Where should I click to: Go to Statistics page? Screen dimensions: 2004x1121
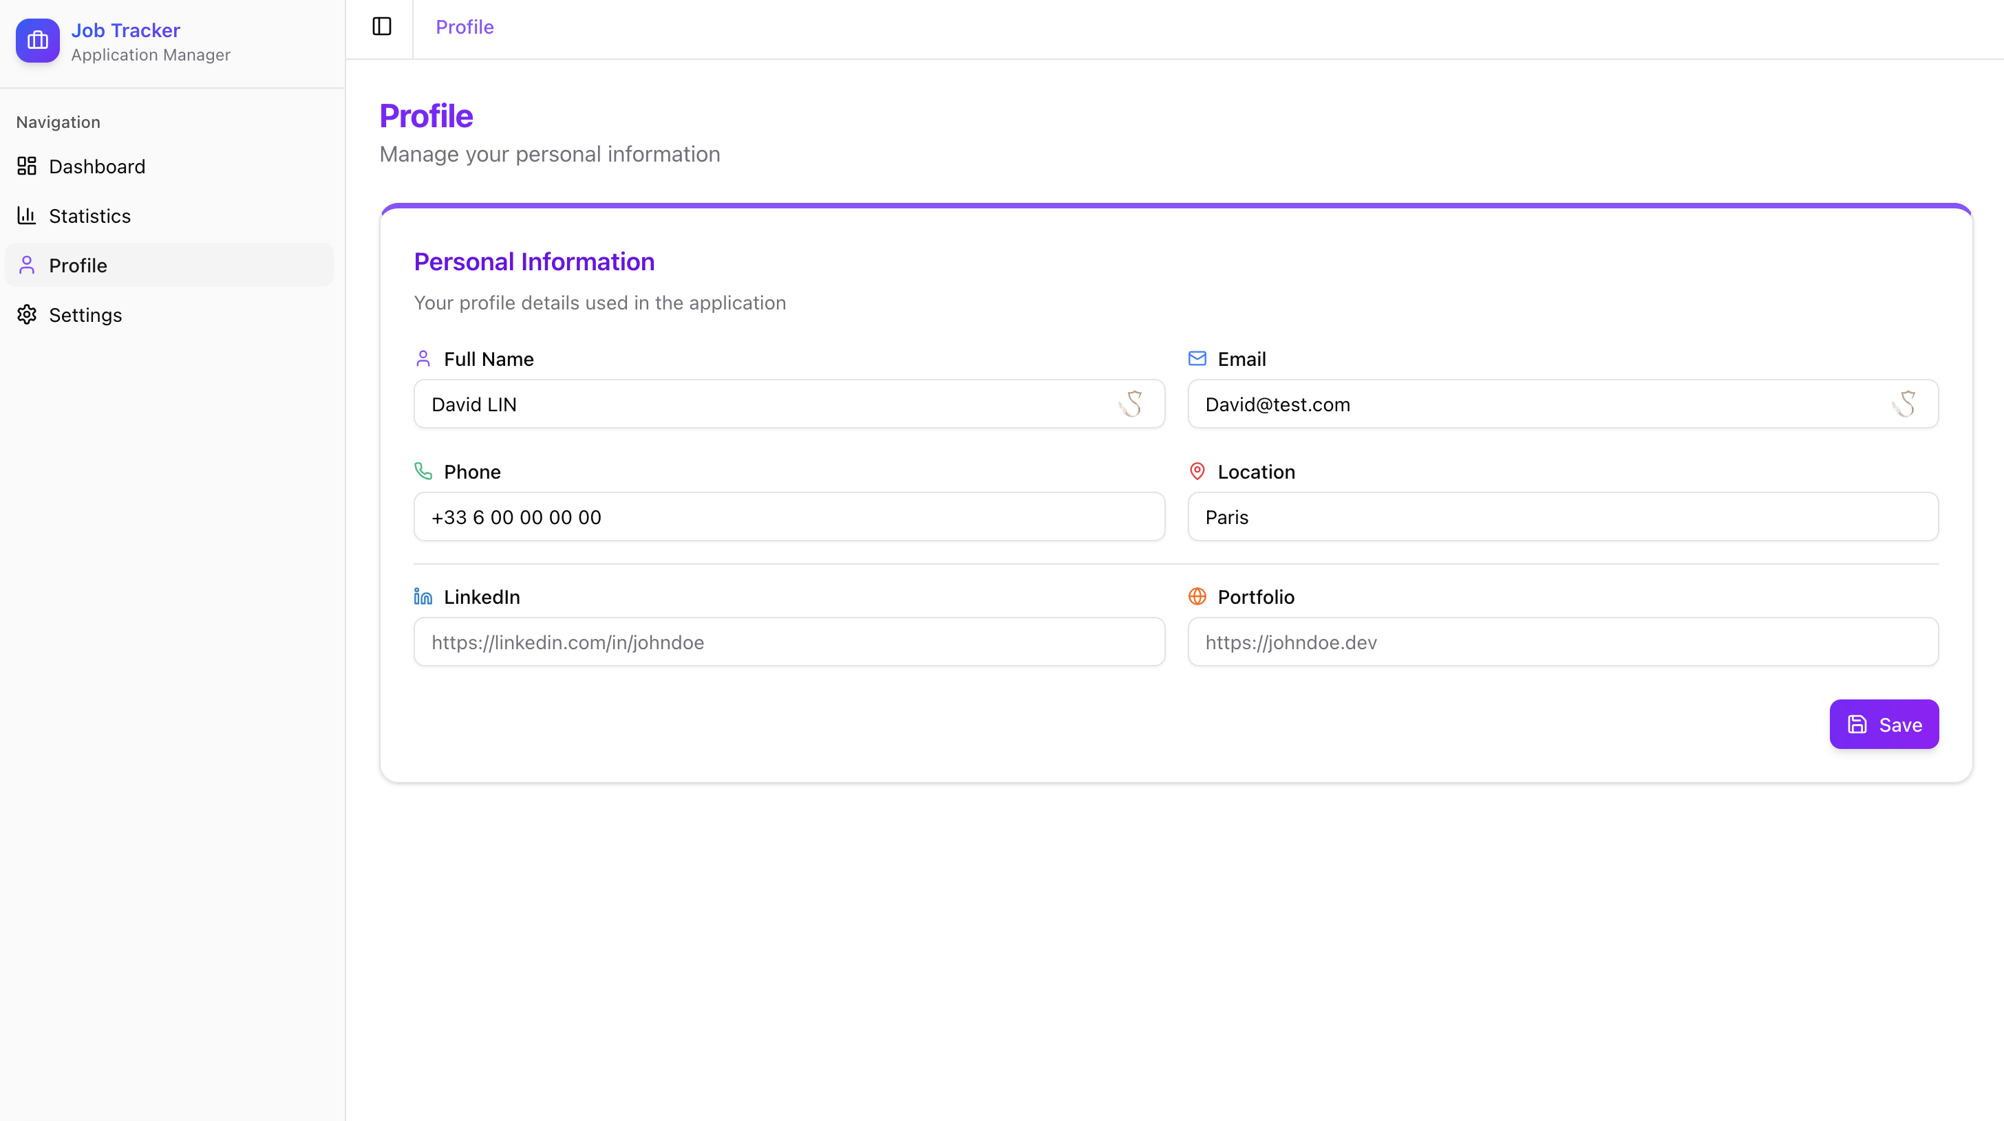click(x=89, y=216)
